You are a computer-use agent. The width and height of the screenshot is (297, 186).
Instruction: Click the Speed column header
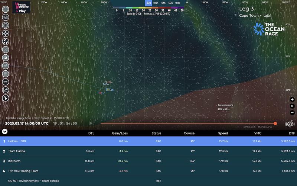[x=223, y=133]
